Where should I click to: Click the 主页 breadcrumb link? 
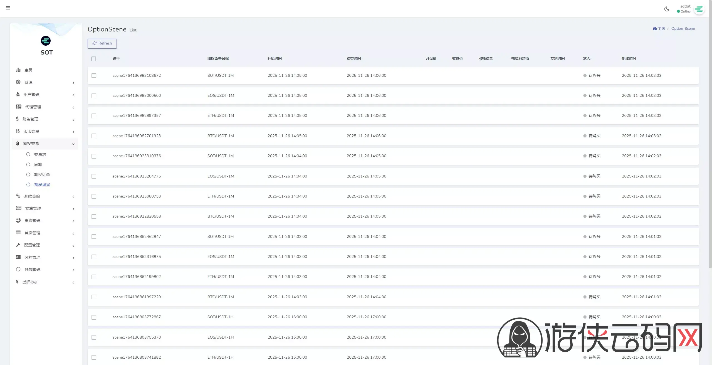point(661,28)
